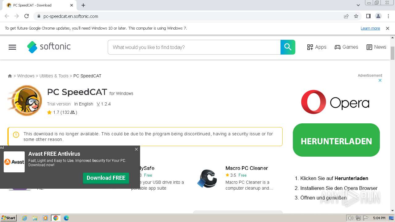
Task: Click the yellow warning notice icon
Action: (16, 135)
